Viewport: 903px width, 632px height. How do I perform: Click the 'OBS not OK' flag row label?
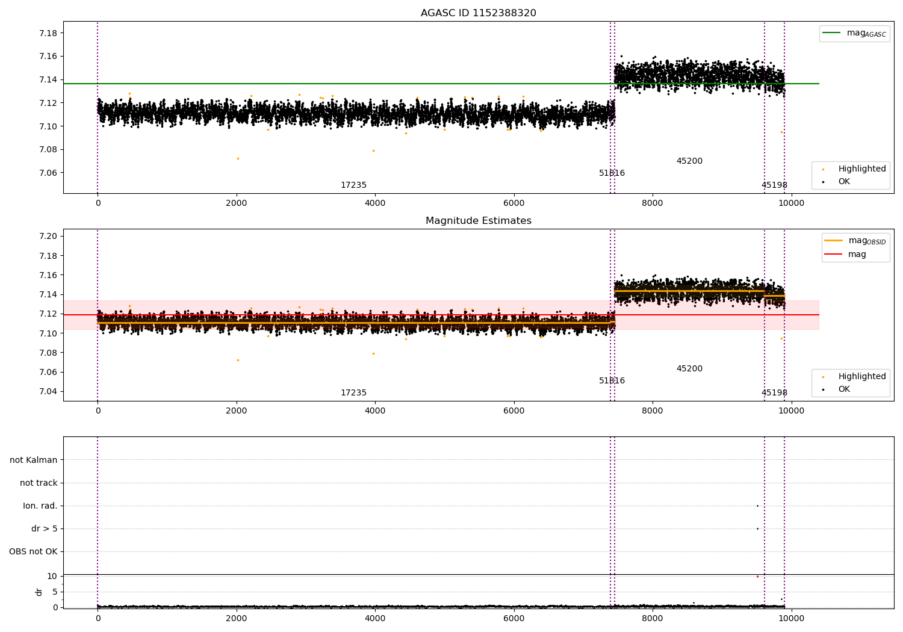tap(33, 551)
